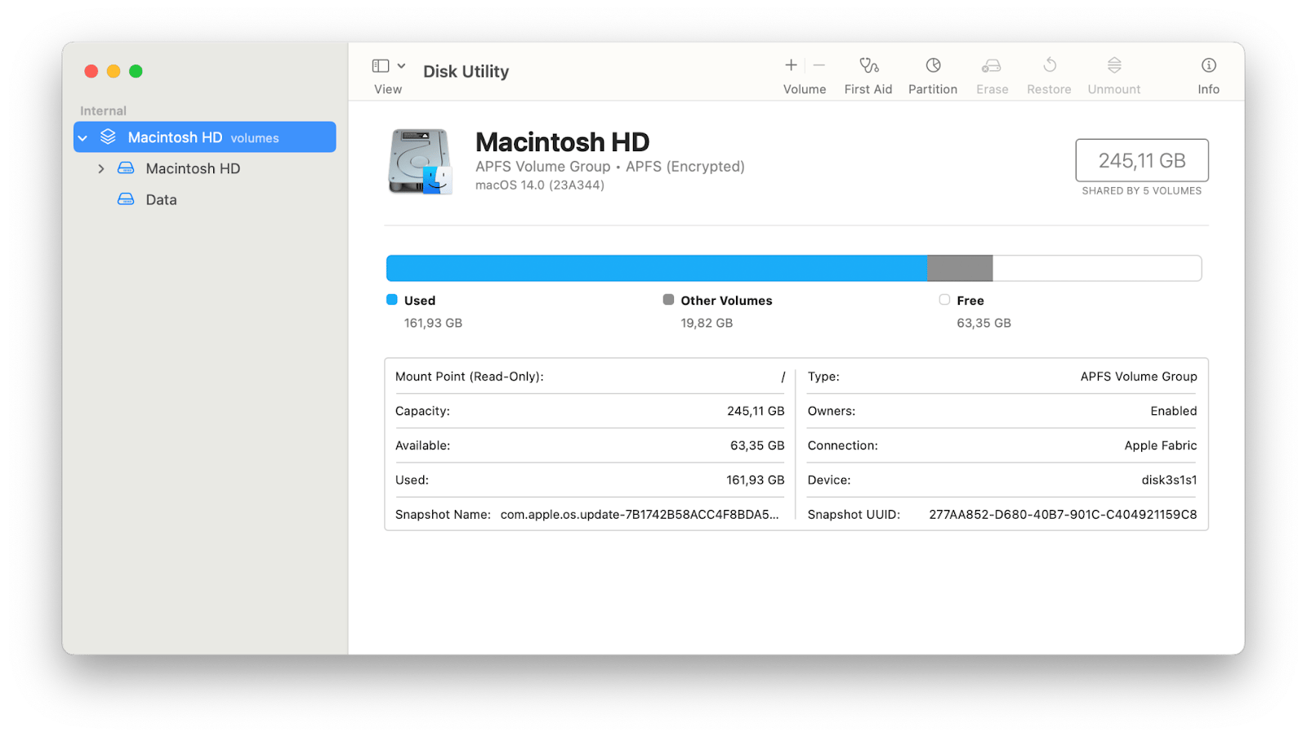
Task: Click SHARED BY 5 VOLUMES caption
Action: (1142, 190)
